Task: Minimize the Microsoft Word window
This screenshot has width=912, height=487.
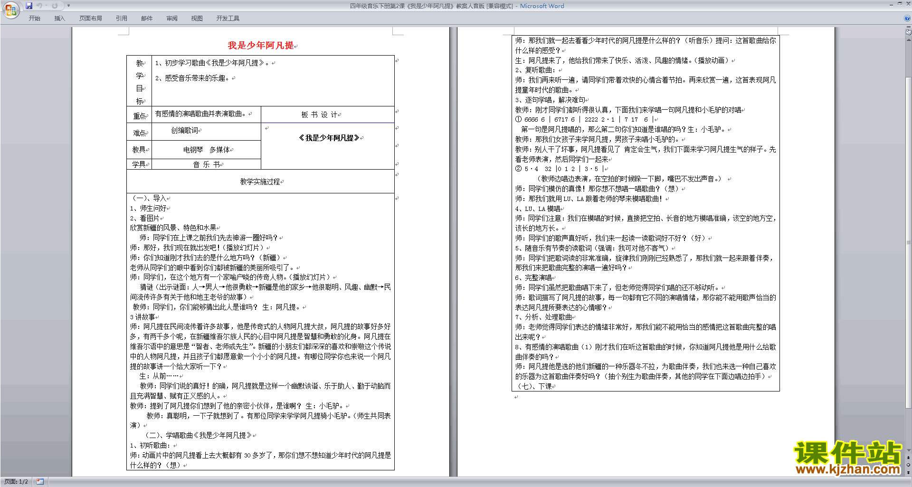Action: [891, 4]
